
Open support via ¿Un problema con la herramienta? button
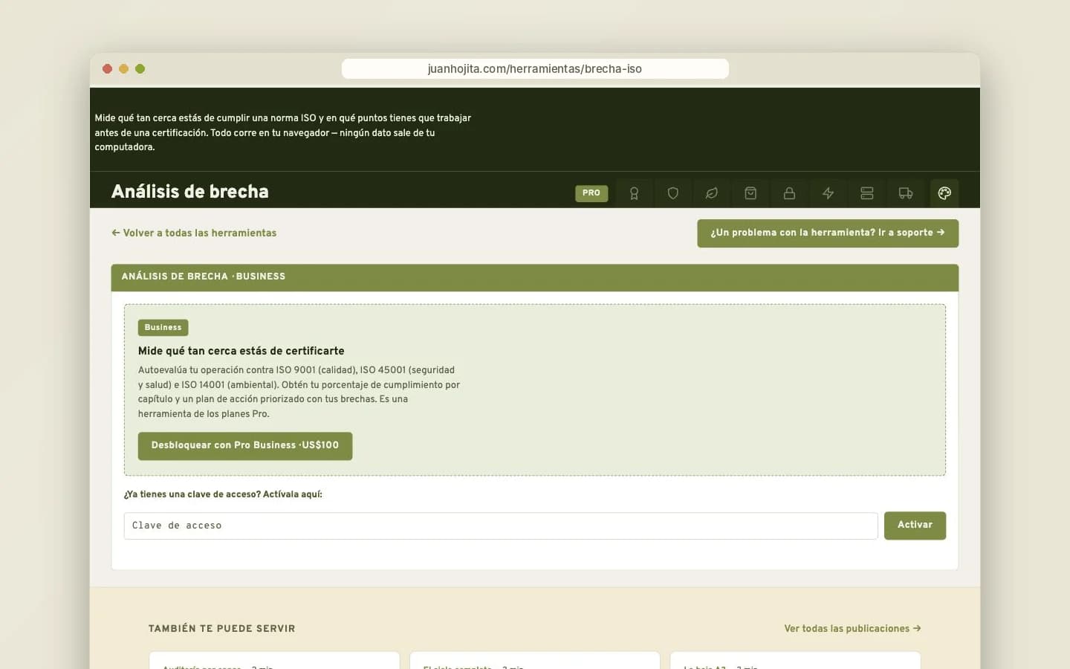click(828, 233)
